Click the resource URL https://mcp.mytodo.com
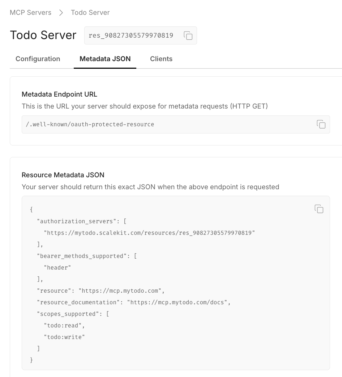Viewport: 342px width, 377px height. point(121,291)
